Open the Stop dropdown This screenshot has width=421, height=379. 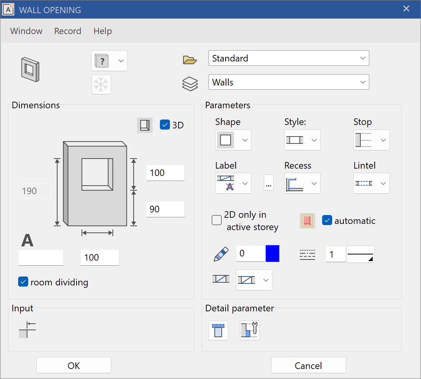pos(371,140)
